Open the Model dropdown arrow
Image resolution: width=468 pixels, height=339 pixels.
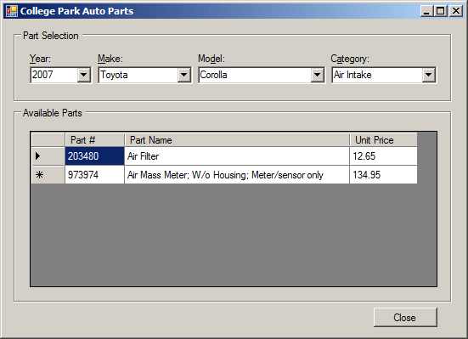click(318, 75)
